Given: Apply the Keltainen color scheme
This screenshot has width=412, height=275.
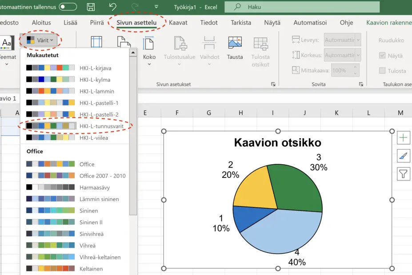Looking at the screenshot, I should tap(75, 268).
